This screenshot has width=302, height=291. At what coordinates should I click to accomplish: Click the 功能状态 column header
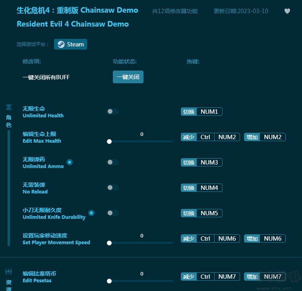pos(125,61)
